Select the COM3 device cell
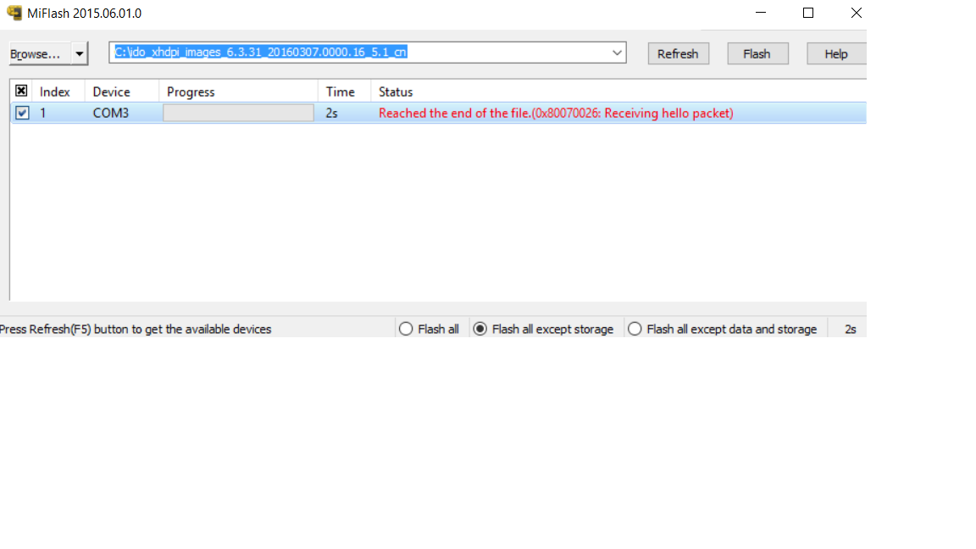976x549 pixels. (x=111, y=113)
